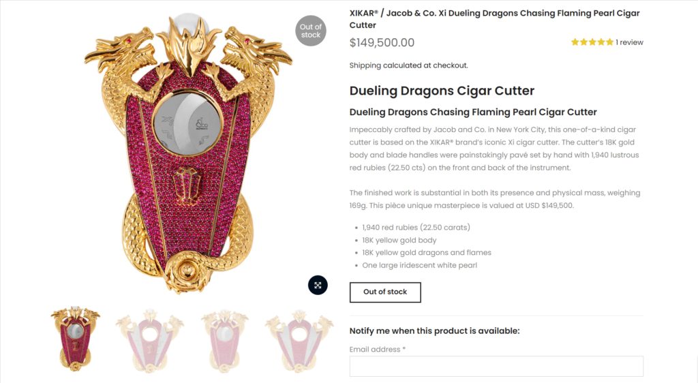Click the Out of stock button

tap(385, 292)
